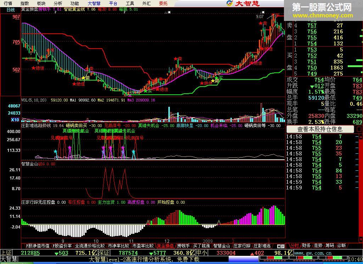363x264 pixels.
Task: Open the www.gw.com.cn link
Action: pos(313,253)
